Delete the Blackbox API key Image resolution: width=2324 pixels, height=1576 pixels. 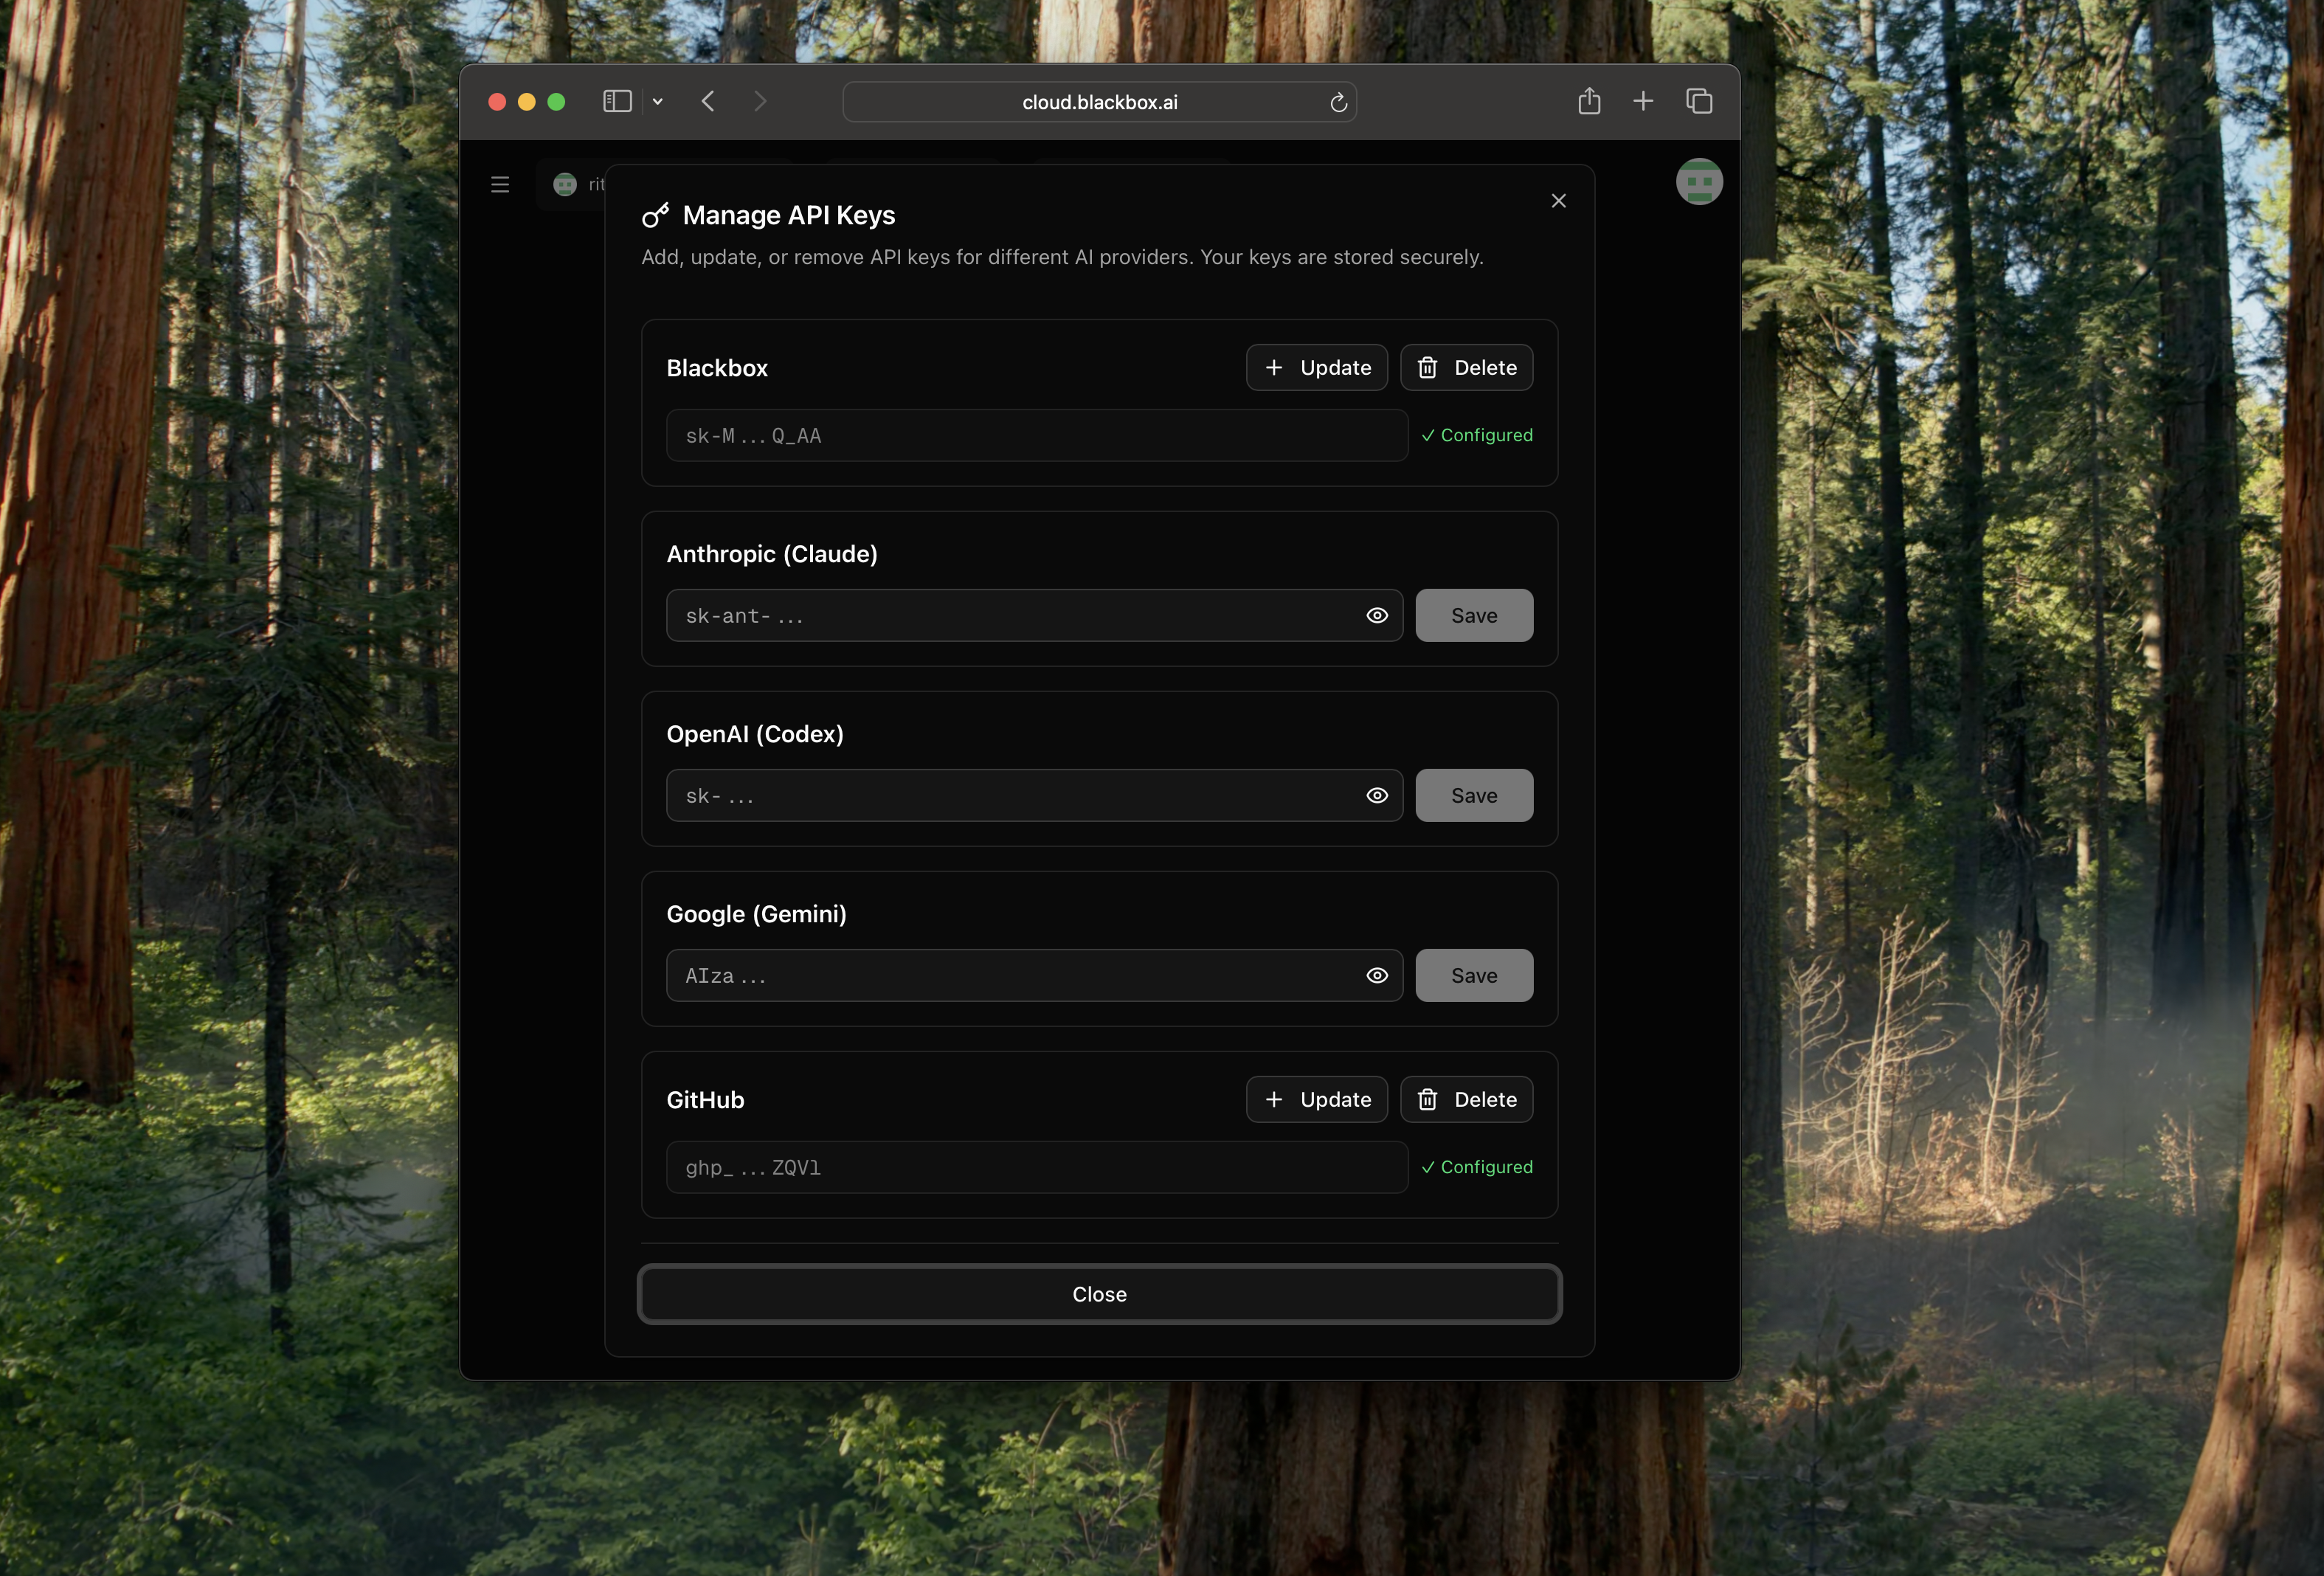click(1466, 368)
